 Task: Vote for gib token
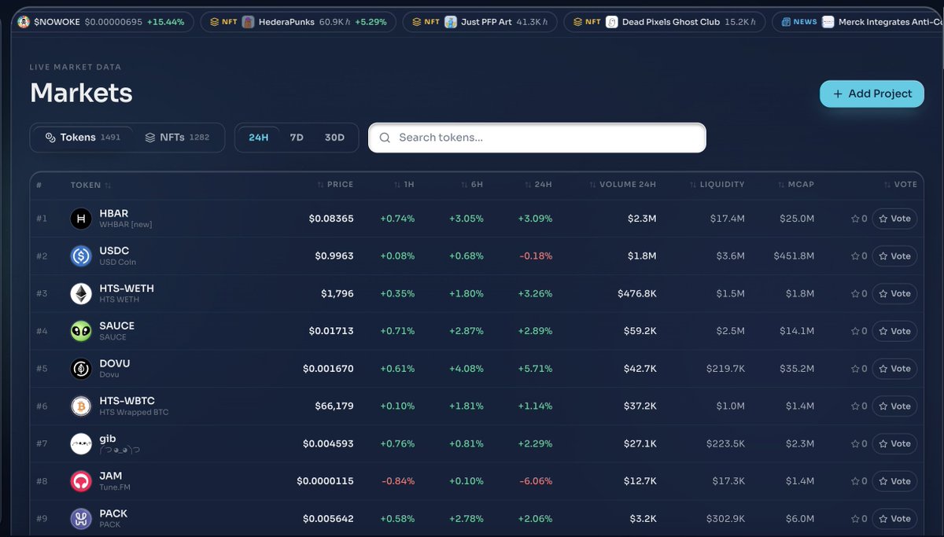click(894, 444)
